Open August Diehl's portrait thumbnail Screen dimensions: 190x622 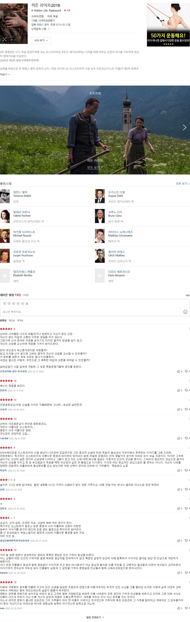tap(100, 196)
